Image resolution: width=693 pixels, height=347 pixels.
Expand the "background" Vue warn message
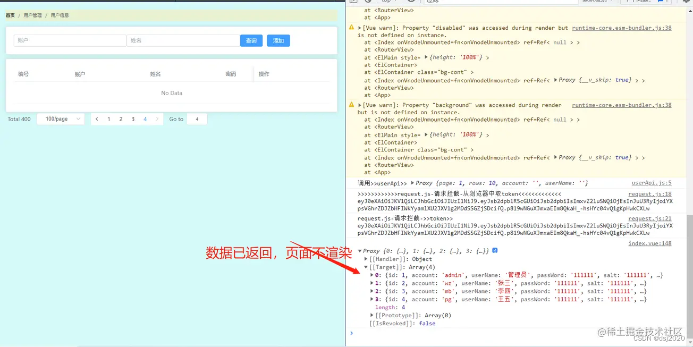[x=360, y=106]
